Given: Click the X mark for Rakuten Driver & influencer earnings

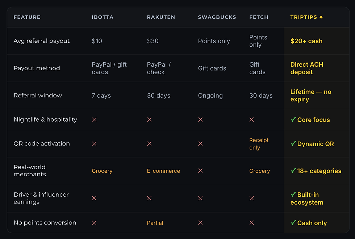Looking at the screenshot, I should pos(149,198).
